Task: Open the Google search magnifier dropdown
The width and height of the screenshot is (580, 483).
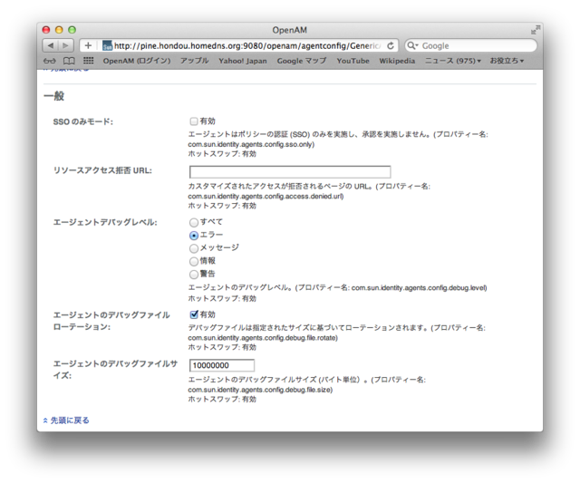Action: [x=413, y=45]
